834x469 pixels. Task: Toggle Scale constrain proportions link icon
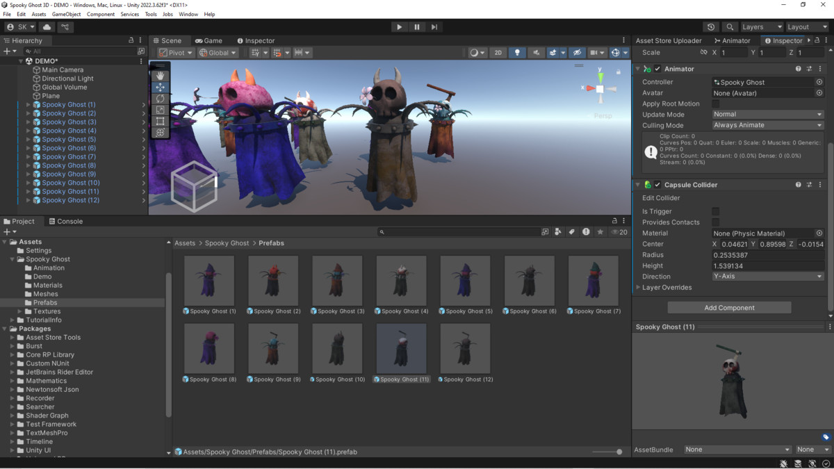[x=703, y=52]
